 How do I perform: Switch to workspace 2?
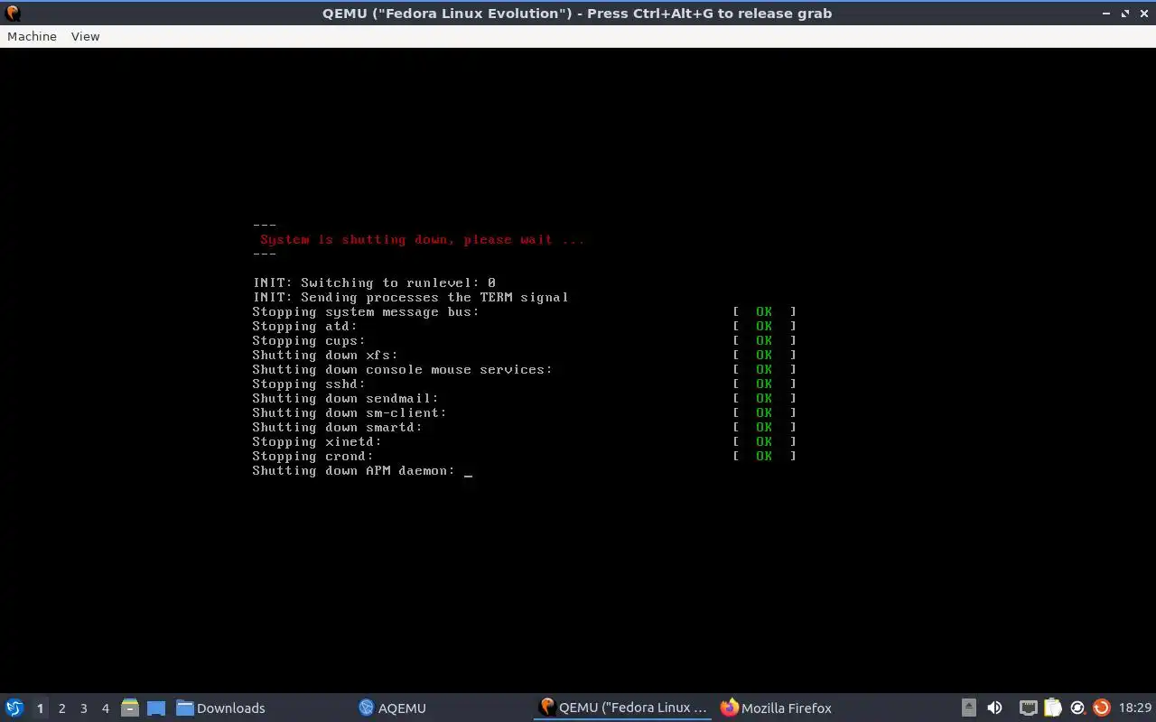pos(61,708)
